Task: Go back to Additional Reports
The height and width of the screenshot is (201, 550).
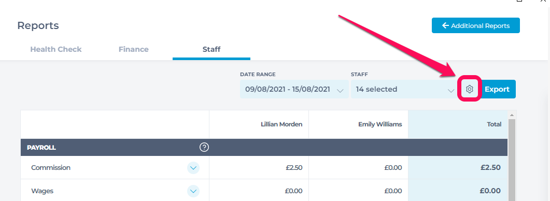Action: (476, 25)
